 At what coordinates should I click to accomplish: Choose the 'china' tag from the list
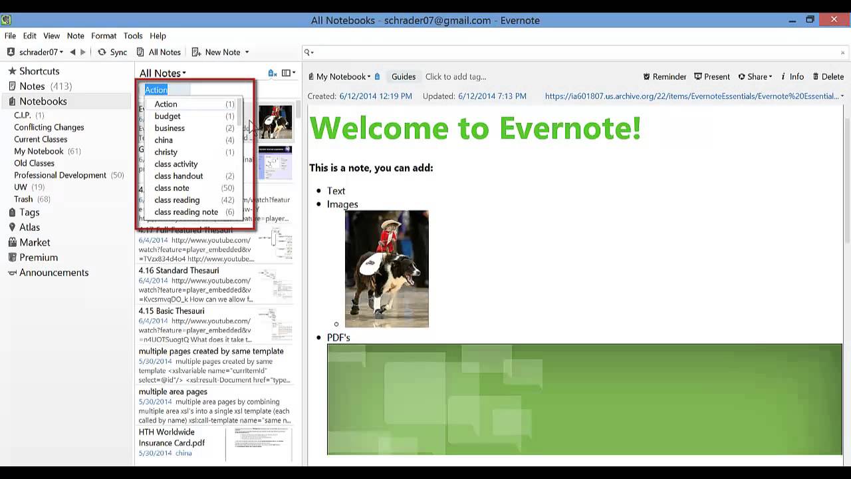coord(190,140)
